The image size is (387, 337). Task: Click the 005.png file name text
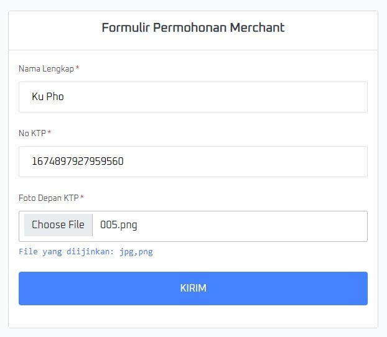coord(119,225)
